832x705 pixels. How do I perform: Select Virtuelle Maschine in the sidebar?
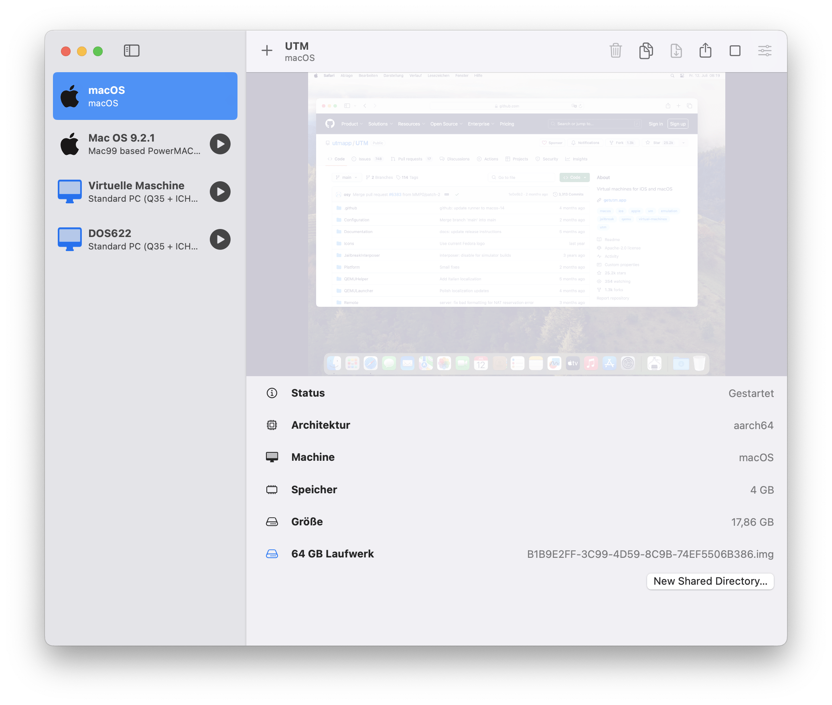click(x=132, y=192)
